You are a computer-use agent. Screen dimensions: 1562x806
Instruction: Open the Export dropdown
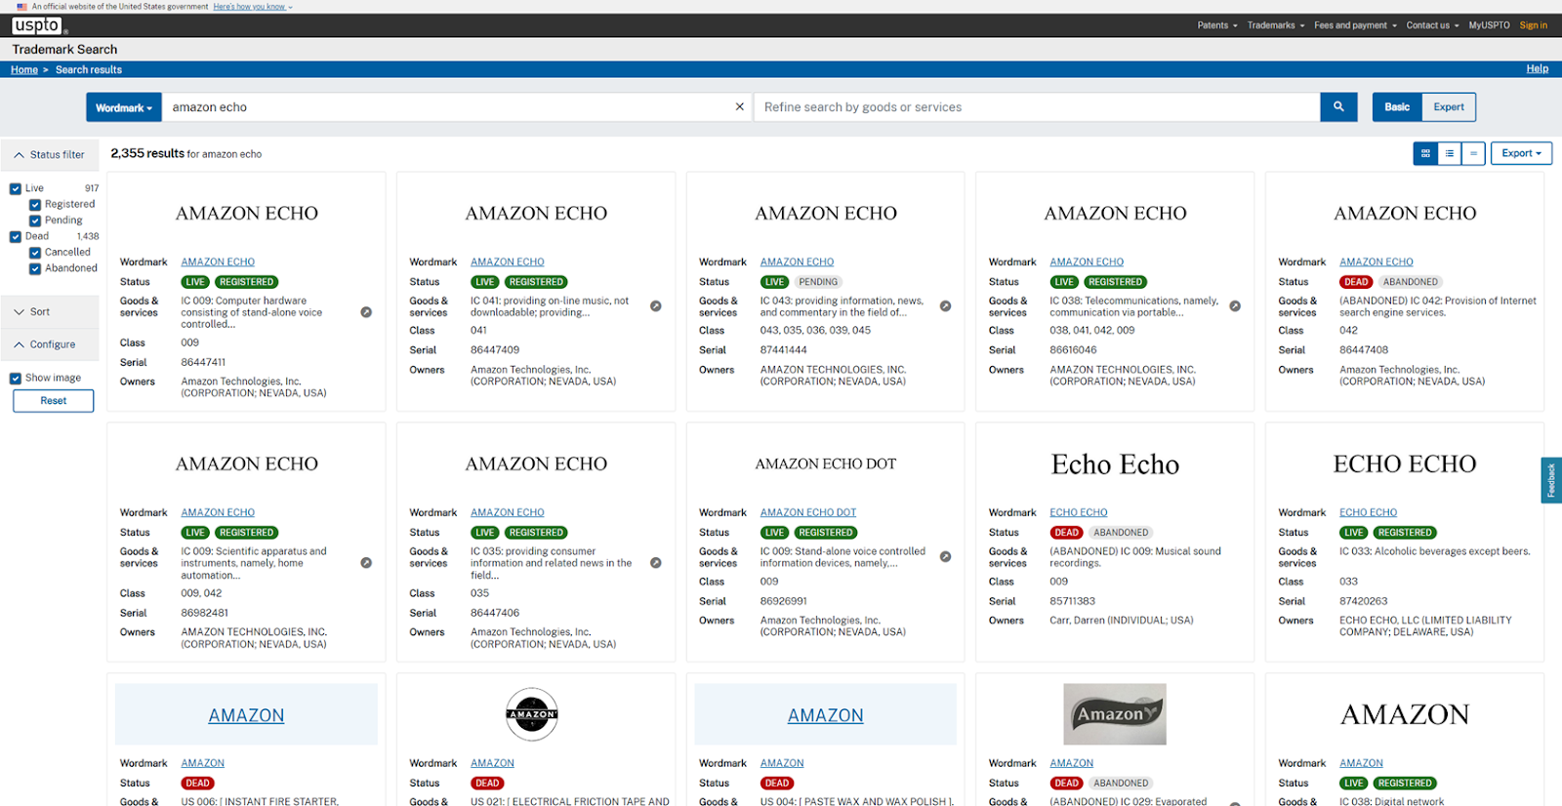[1521, 153]
